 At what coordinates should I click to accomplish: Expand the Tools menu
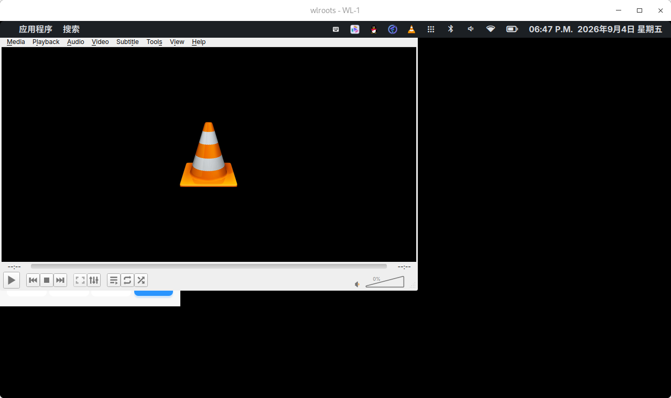(154, 42)
